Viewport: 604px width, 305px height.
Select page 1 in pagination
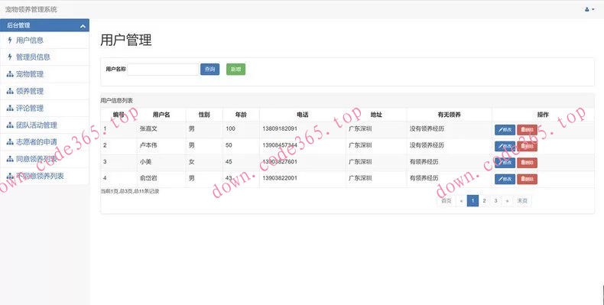[472, 200]
